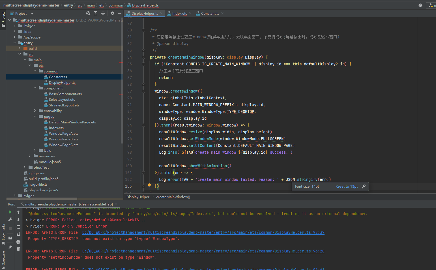Click DisplayHelper breadcrumb below editor

coord(138,197)
